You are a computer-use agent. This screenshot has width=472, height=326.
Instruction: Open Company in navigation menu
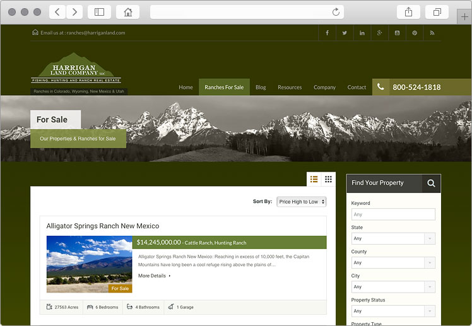324,87
